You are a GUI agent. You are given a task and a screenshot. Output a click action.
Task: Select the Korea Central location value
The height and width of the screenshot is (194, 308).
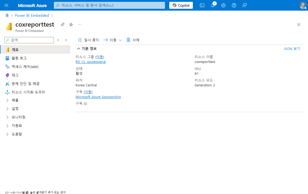[86, 85]
